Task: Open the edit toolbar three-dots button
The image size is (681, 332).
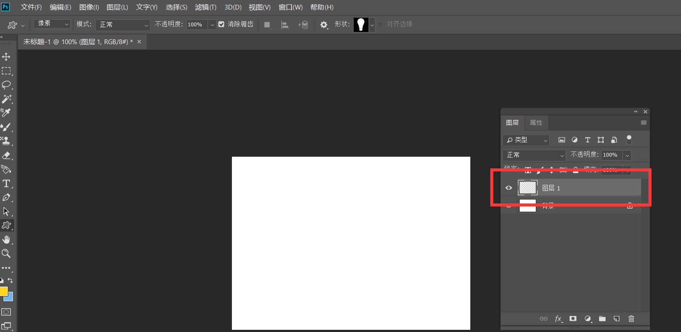Action: click(6, 268)
